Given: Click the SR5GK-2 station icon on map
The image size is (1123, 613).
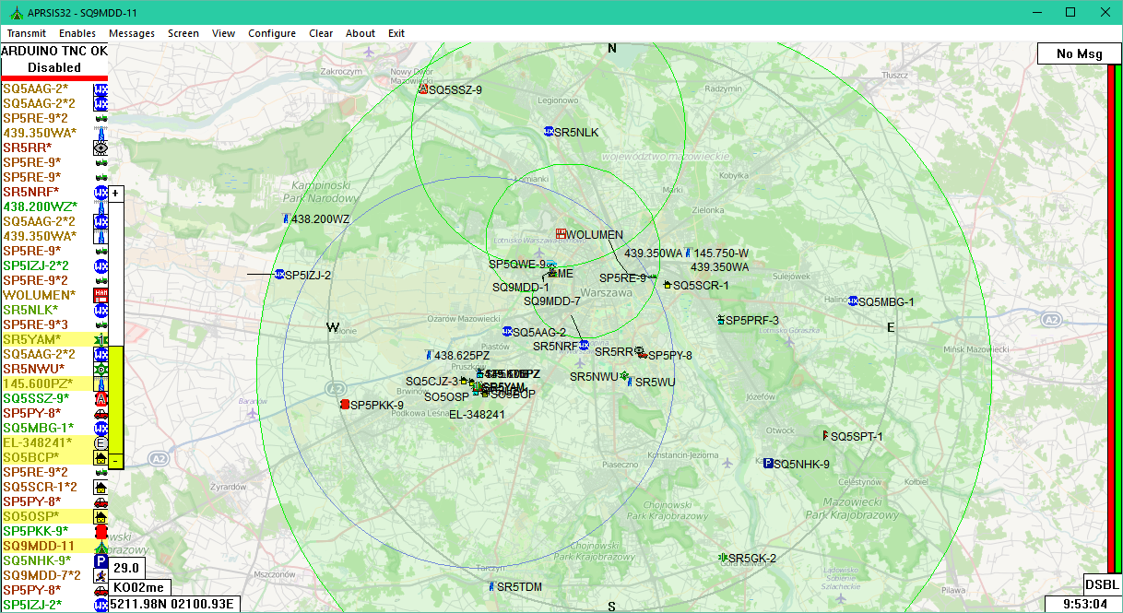Looking at the screenshot, I should click(722, 558).
